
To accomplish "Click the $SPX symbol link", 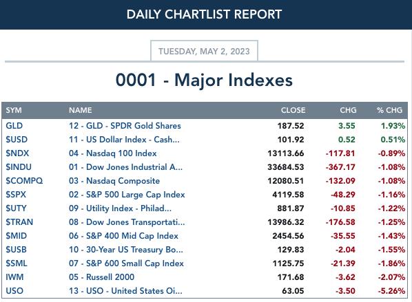I will pyautogui.click(x=16, y=195).
